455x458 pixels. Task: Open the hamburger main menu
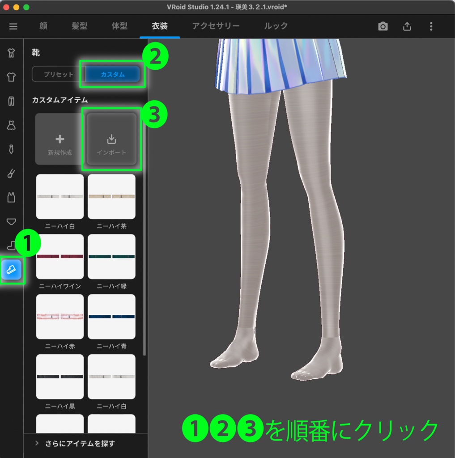pos(13,26)
